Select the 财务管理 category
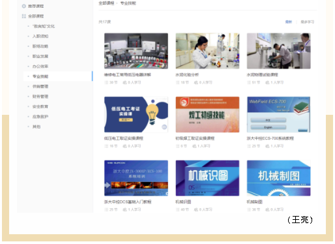The height and width of the screenshot is (244, 335). 40,97
